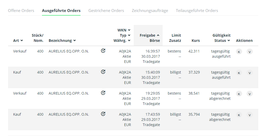Sort the table by the Art column
269x138 pixels.
(18, 41)
